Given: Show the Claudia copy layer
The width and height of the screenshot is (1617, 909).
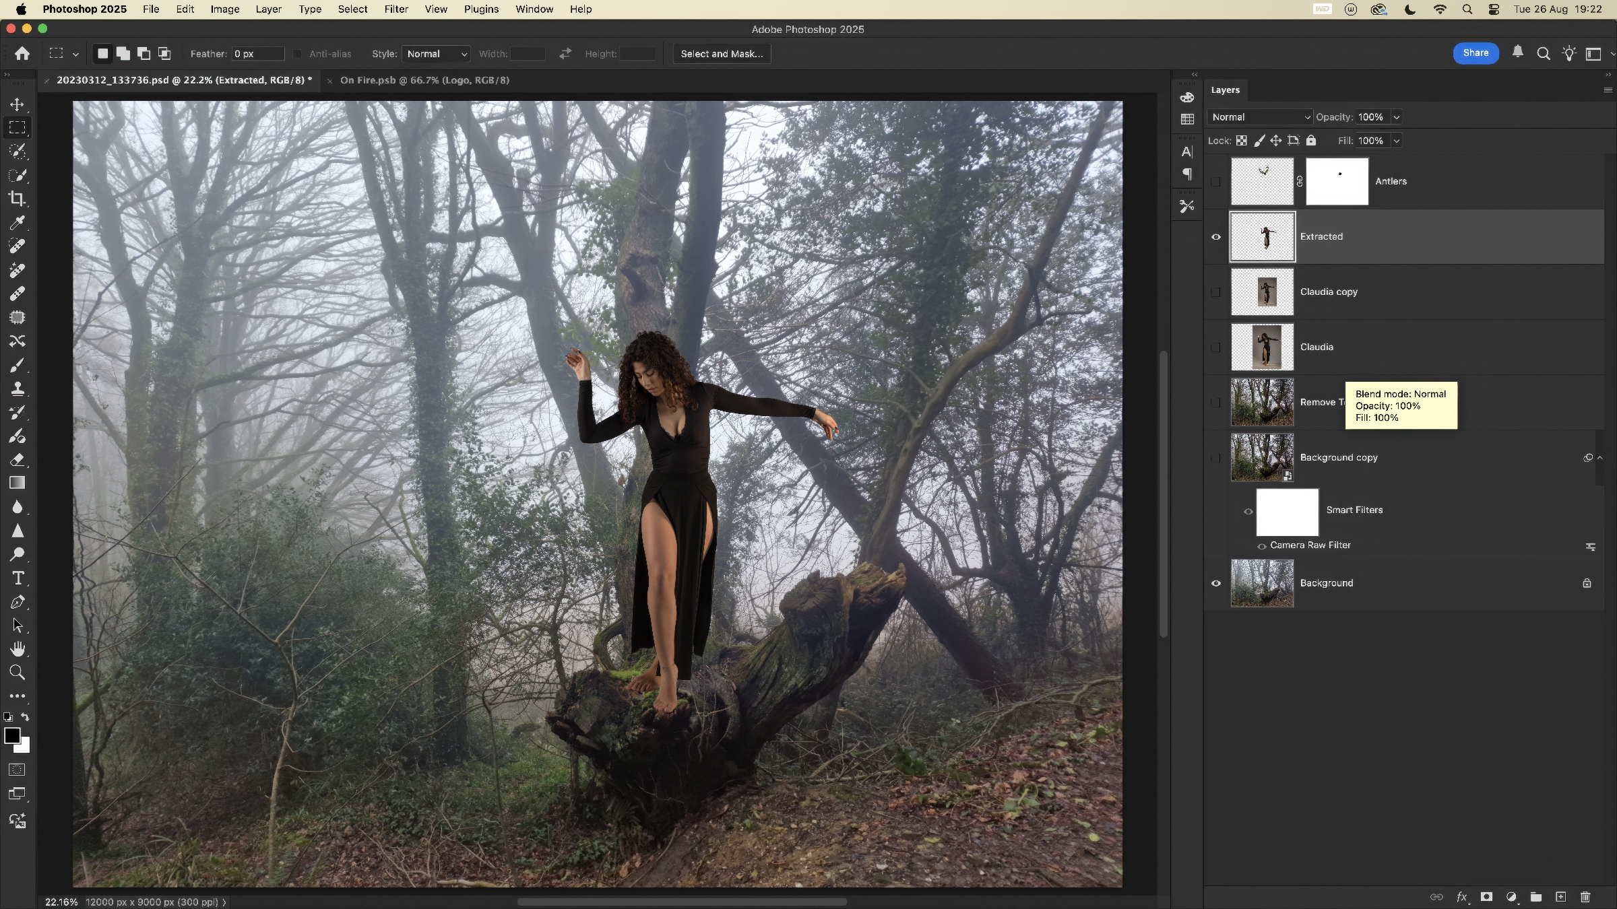Looking at the screenshot, I should [x=1216, y=292].
